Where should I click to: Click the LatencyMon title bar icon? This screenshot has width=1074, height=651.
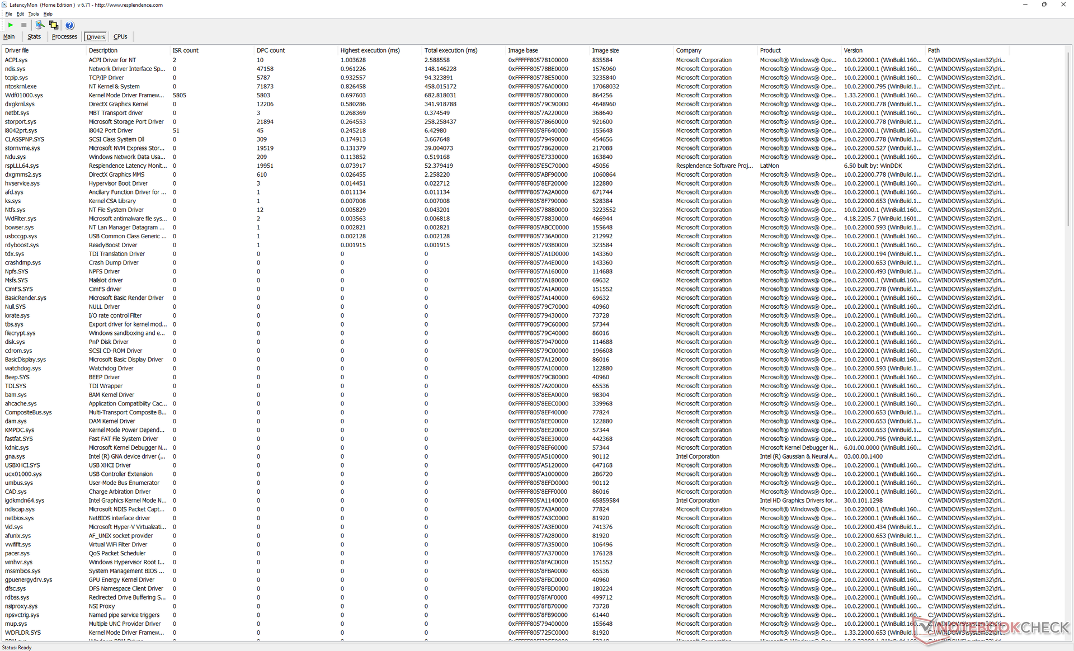tap(4, 4)
